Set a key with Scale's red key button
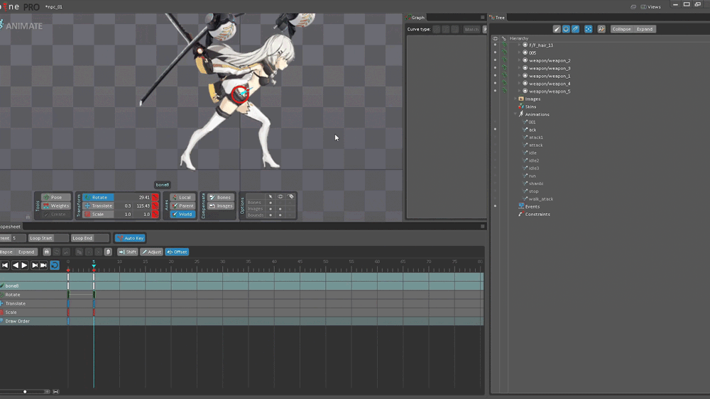The width and height of the screenshot is (710, 399). (155, 214)
